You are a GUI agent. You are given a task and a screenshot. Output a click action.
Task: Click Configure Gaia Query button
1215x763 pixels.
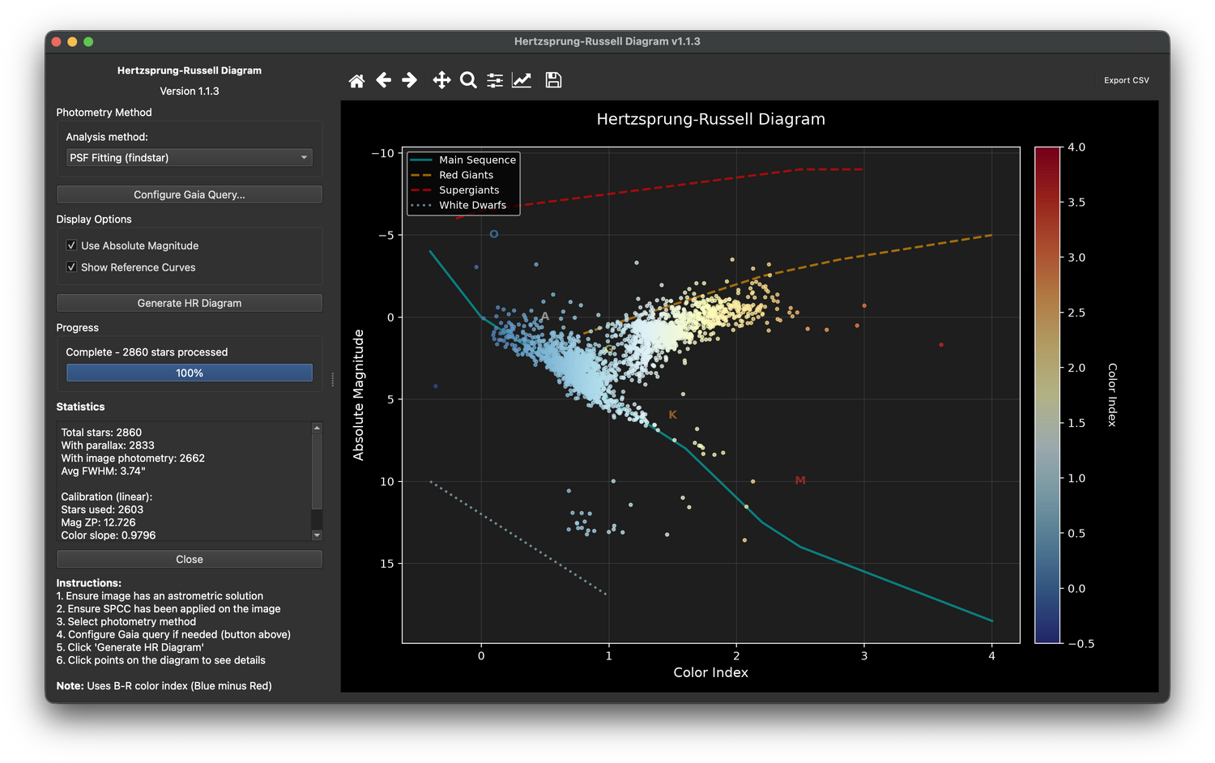click(x=190, y=194)
